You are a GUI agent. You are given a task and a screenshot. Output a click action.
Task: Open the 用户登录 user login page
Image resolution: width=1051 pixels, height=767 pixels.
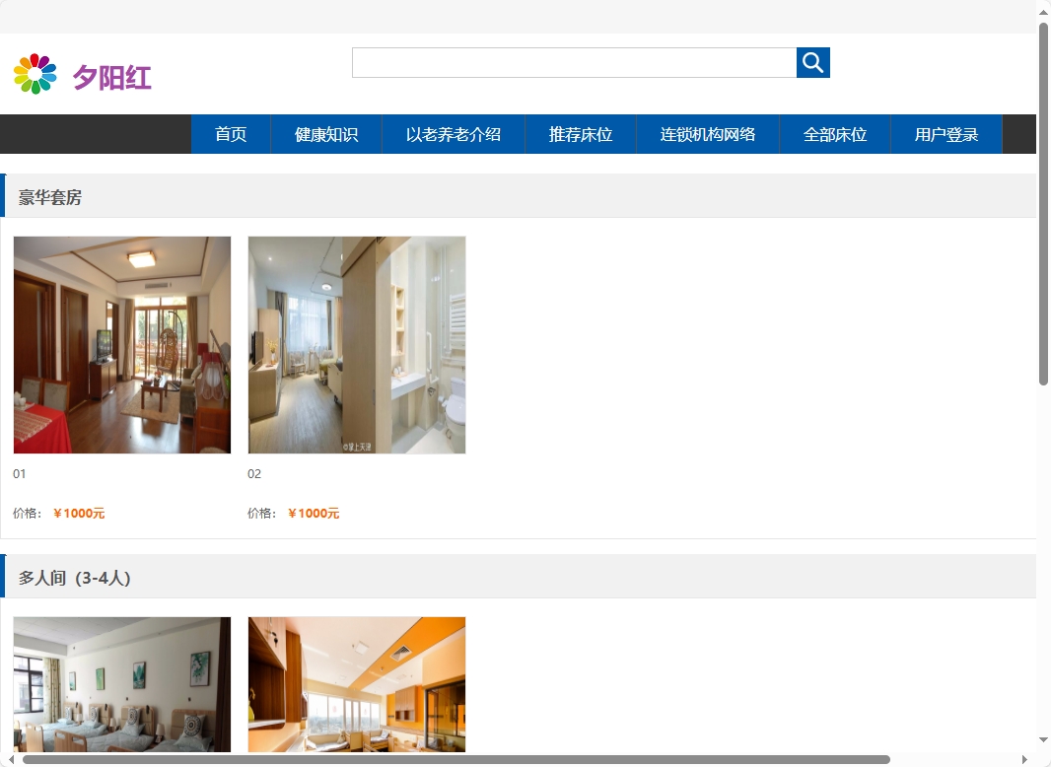[946, 134]
